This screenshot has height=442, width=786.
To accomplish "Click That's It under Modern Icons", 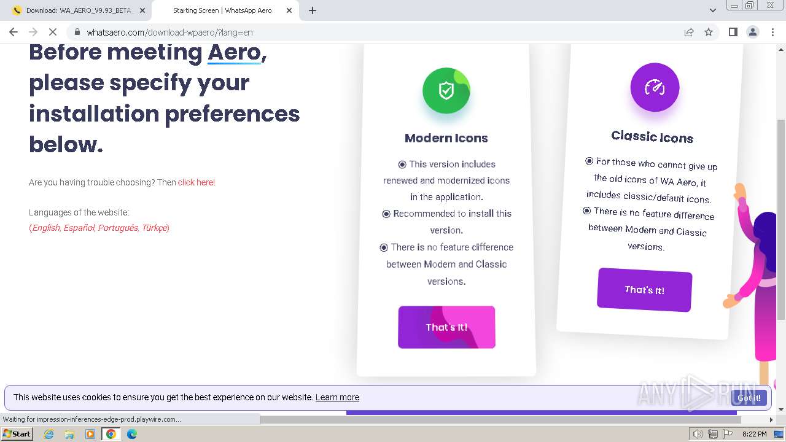I will point(446,327).
